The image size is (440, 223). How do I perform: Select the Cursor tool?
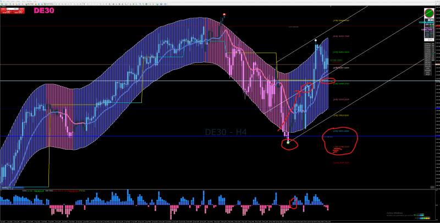point(85,4)
